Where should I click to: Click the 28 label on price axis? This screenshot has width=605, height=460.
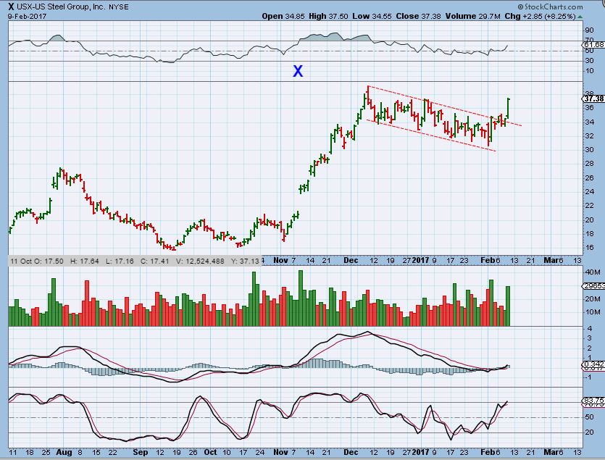[589, 163]
